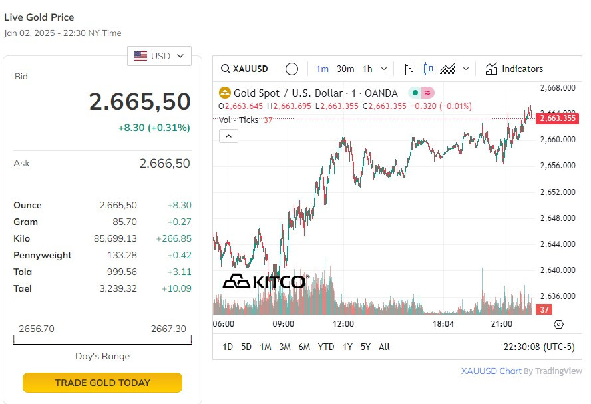591x404 pixels.
Task: Click the TRADE GOLD TODAY button
Action: tap(102, 383)
